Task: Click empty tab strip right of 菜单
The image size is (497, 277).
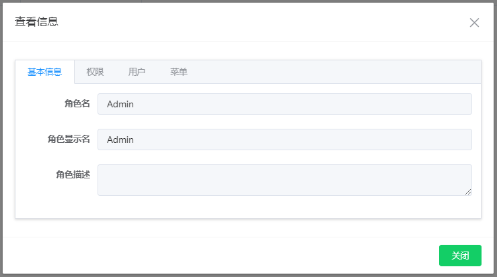Action: (x=336, y=72)
